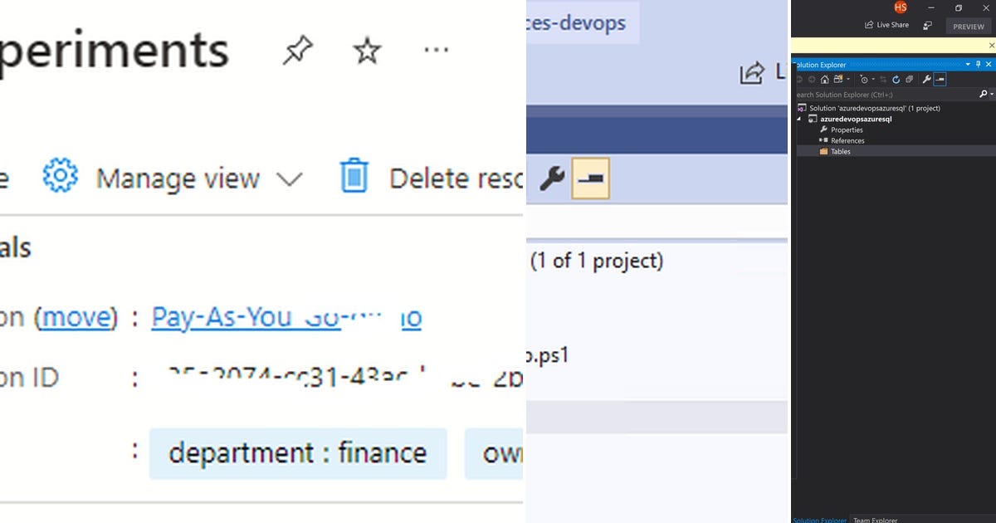
Task: Toggle the favorite star for Experiments
Action: (367, 51)
